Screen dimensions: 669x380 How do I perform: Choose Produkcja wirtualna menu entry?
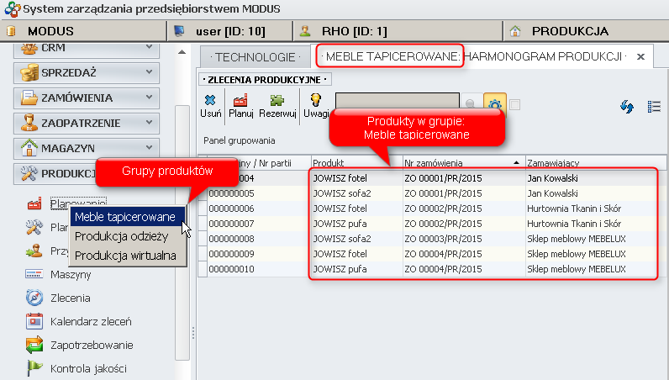point(127,256)
